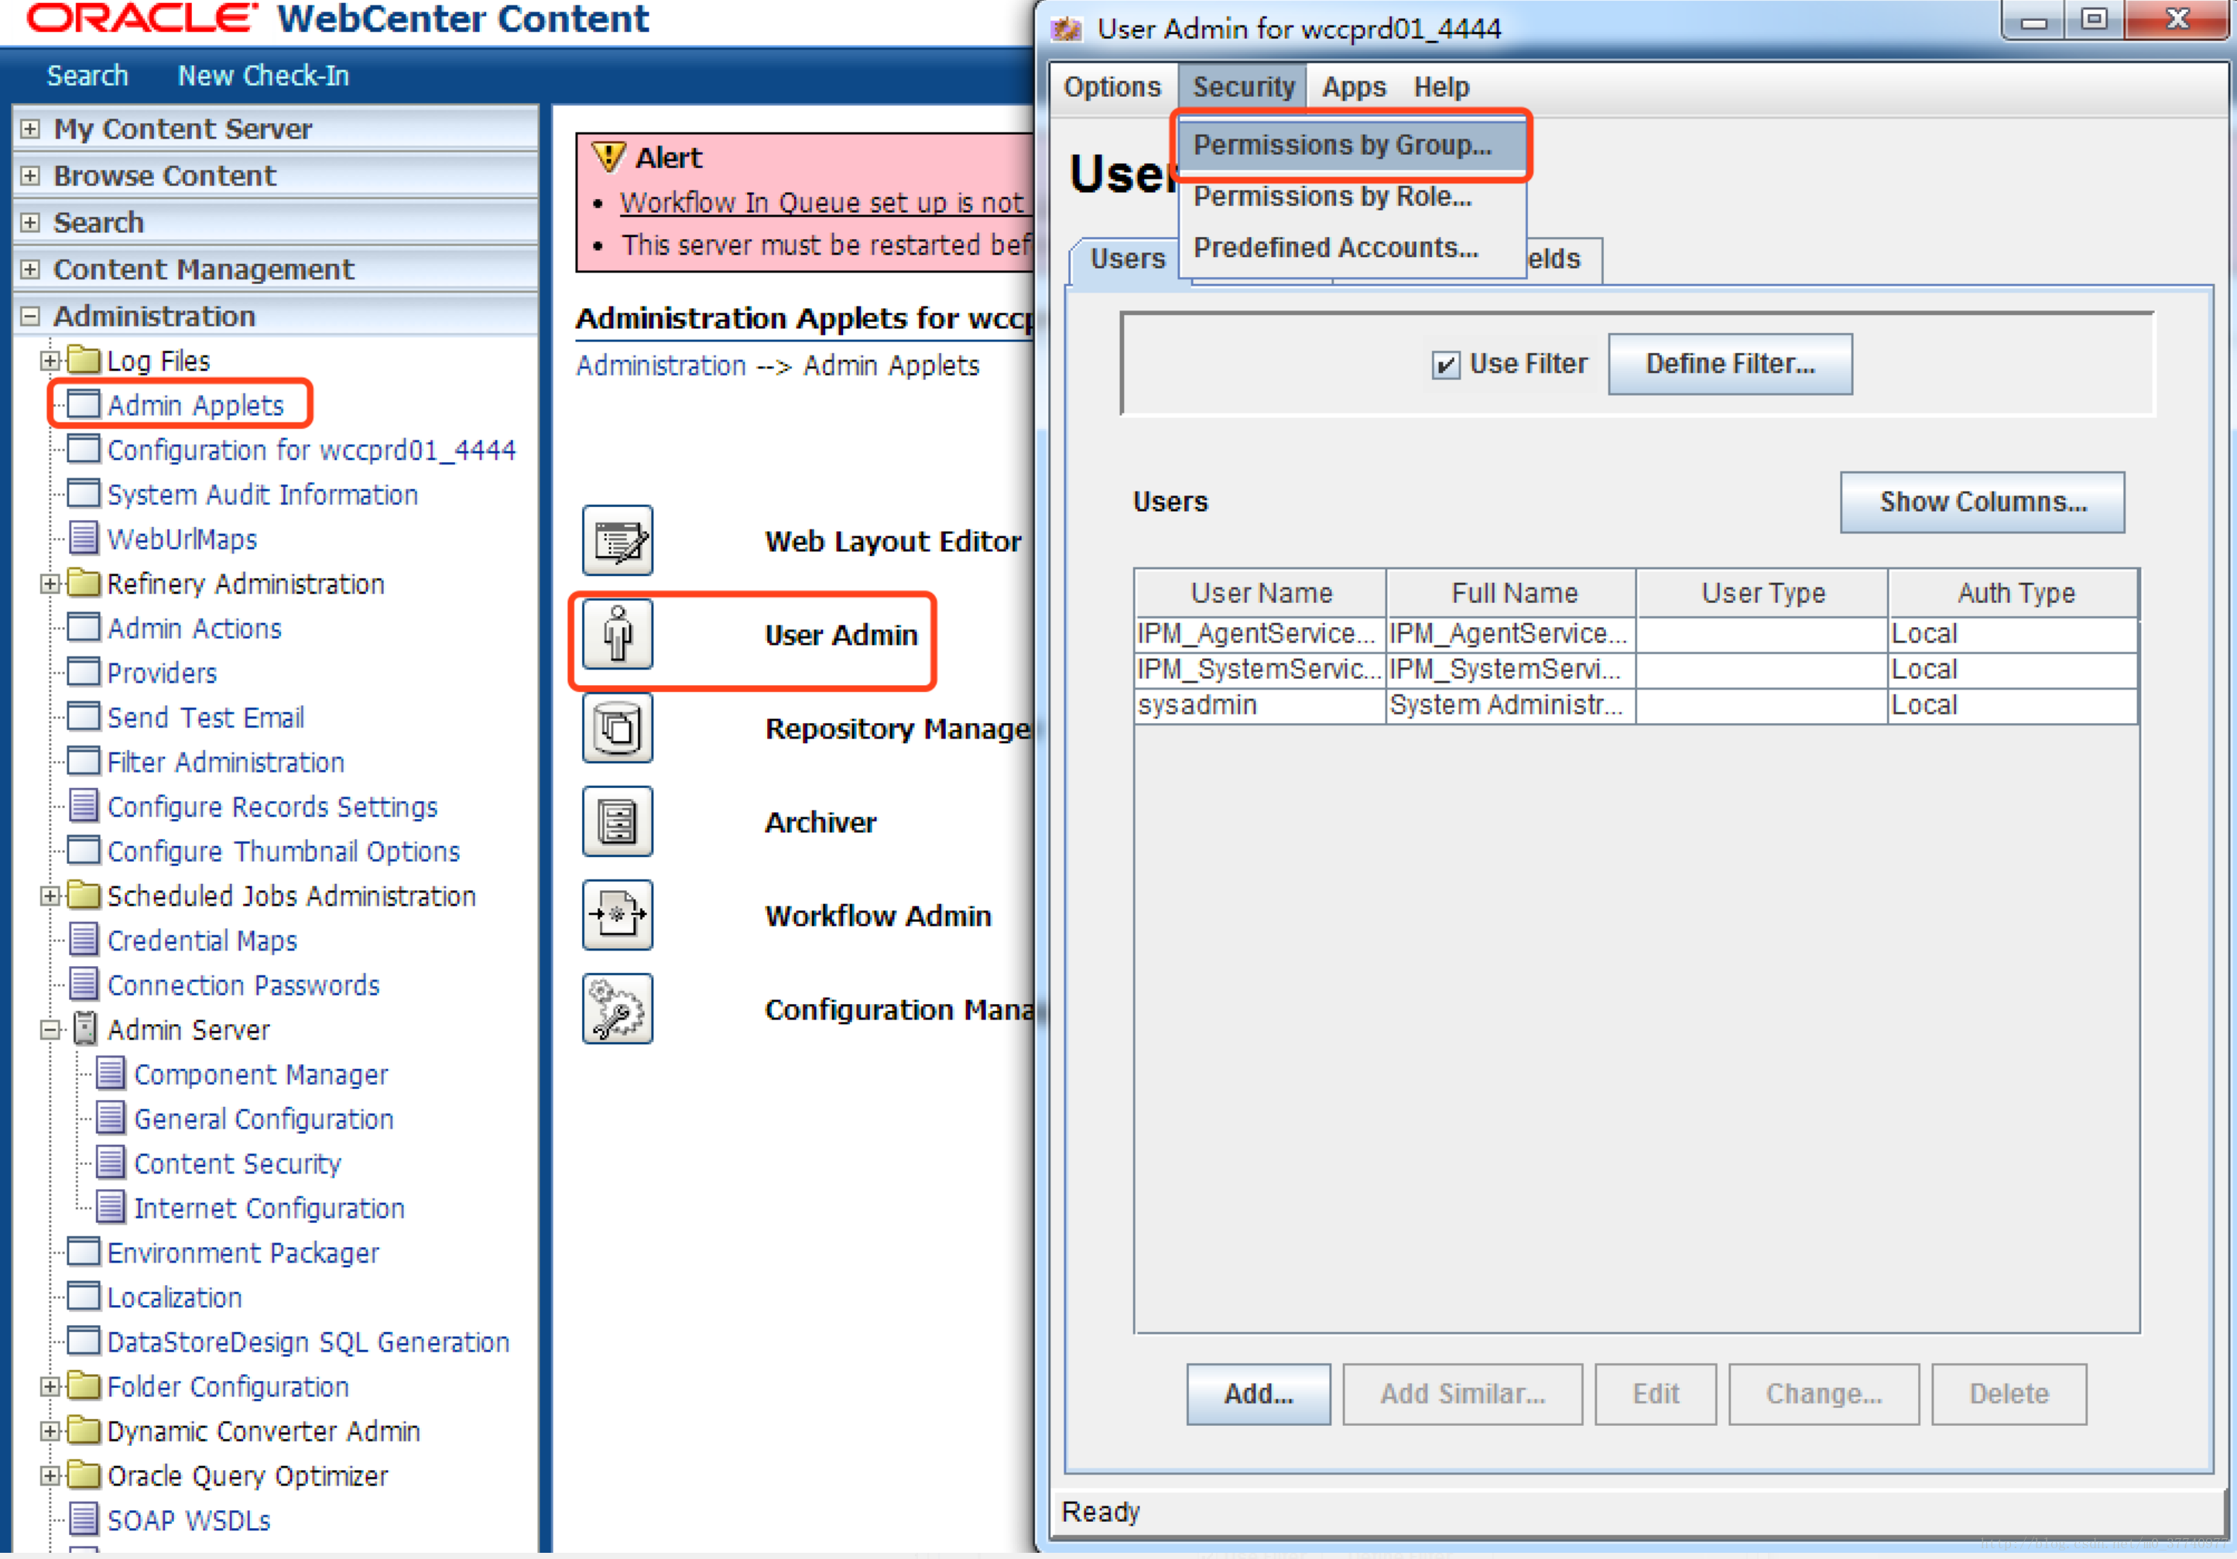The image size is (2237, 1559).
Task: Collapse the Administration tray
Action: 30,316
